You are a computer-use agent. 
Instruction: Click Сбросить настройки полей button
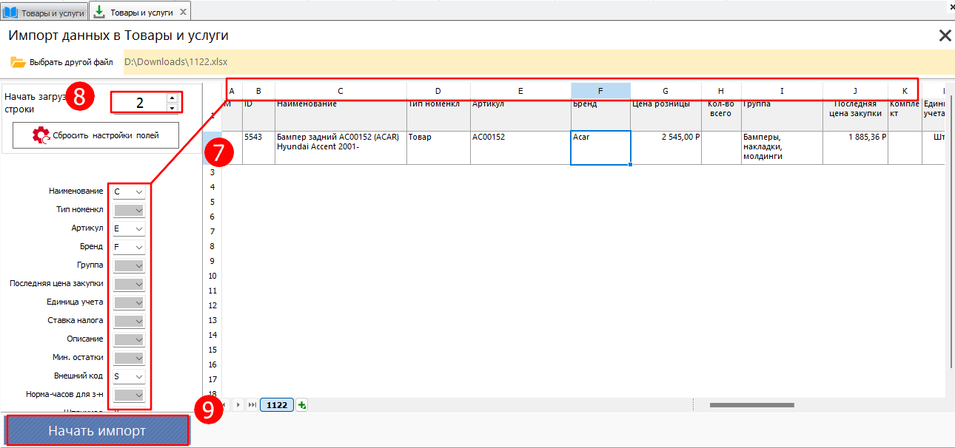click(95, 135)
